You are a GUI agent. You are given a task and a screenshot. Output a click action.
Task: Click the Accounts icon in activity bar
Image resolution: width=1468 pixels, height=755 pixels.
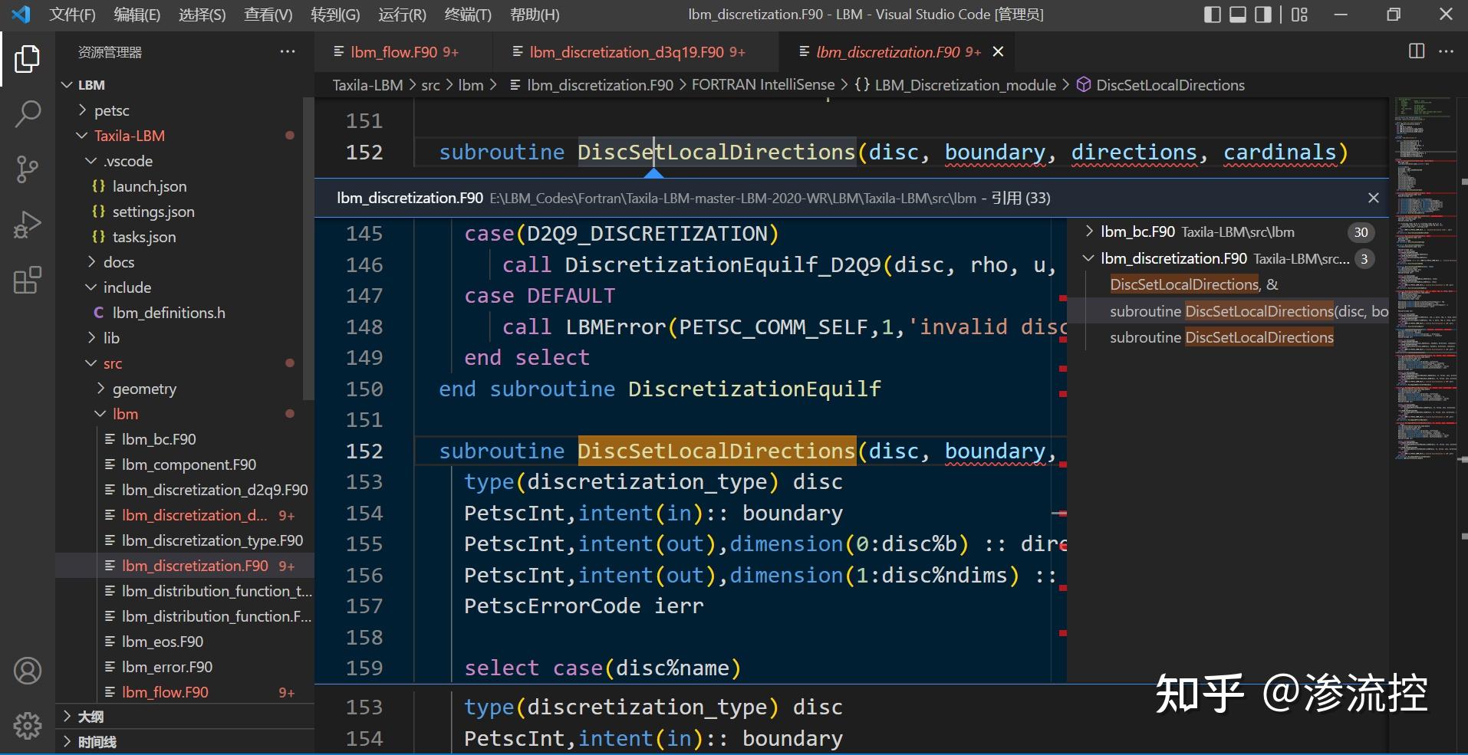point(28,671)
